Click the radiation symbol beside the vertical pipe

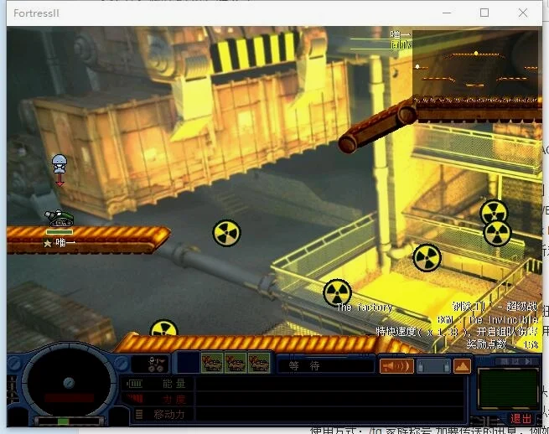pos(427,257)
